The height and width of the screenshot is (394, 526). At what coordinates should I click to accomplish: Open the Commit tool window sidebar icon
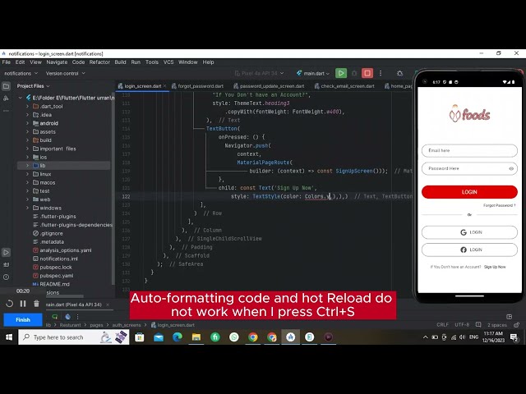[6, 98]
